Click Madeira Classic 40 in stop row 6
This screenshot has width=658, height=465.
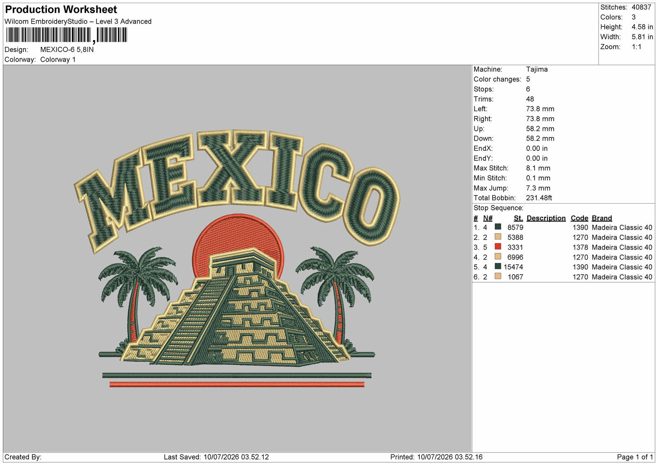pyautogui.click(x=622, y=277)
